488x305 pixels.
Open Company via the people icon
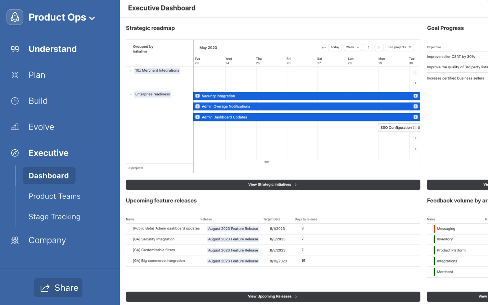(x=15, y=240)
